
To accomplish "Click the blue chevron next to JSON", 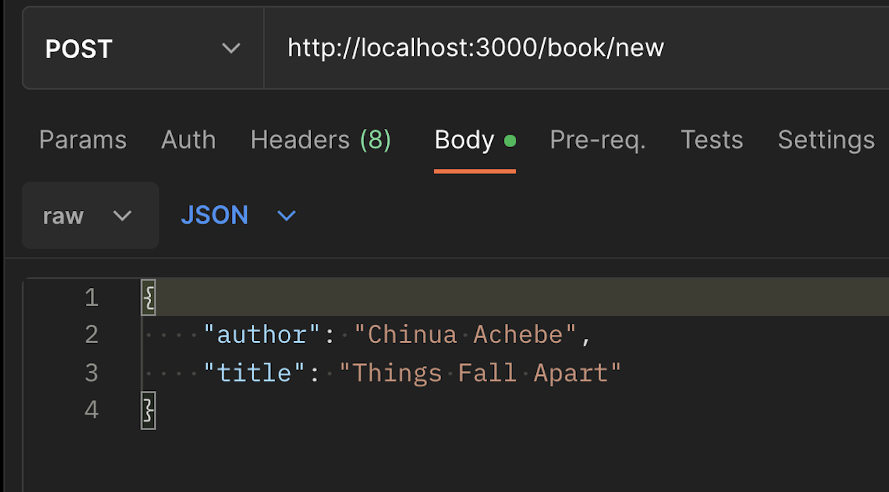I will (287, 216).
